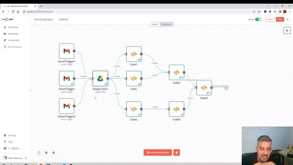Viewport: 293px width, 165px height.
Task: Select the Google Drive upload node
Action: [100, 78]
